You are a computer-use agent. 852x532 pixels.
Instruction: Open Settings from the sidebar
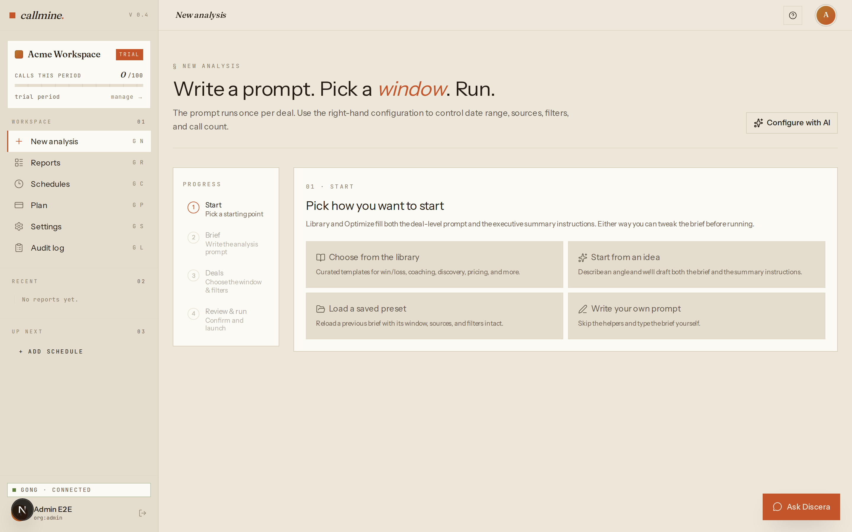(79, 226)
